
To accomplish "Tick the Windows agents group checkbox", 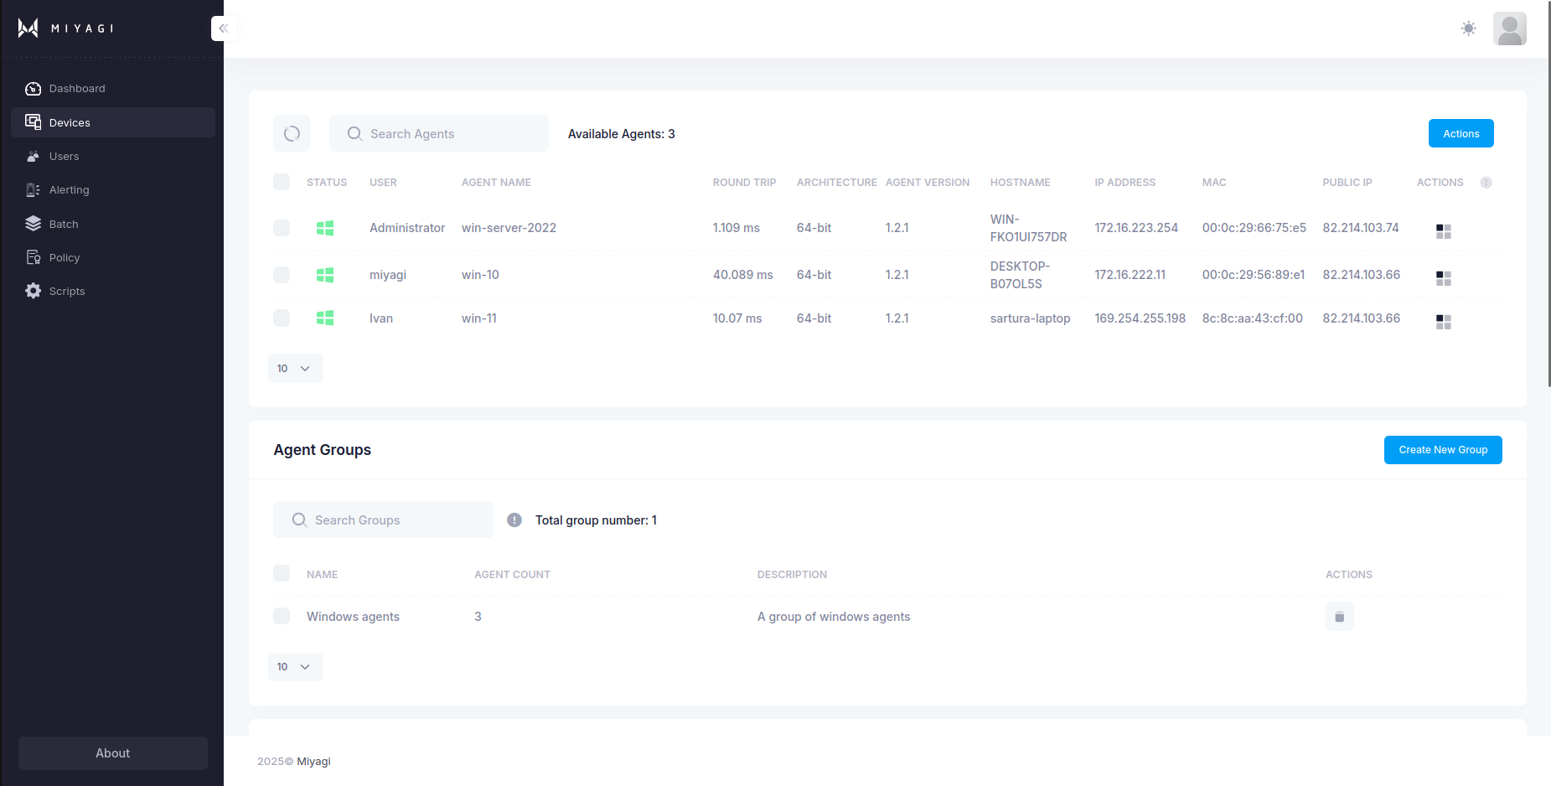I will [282, 616].
